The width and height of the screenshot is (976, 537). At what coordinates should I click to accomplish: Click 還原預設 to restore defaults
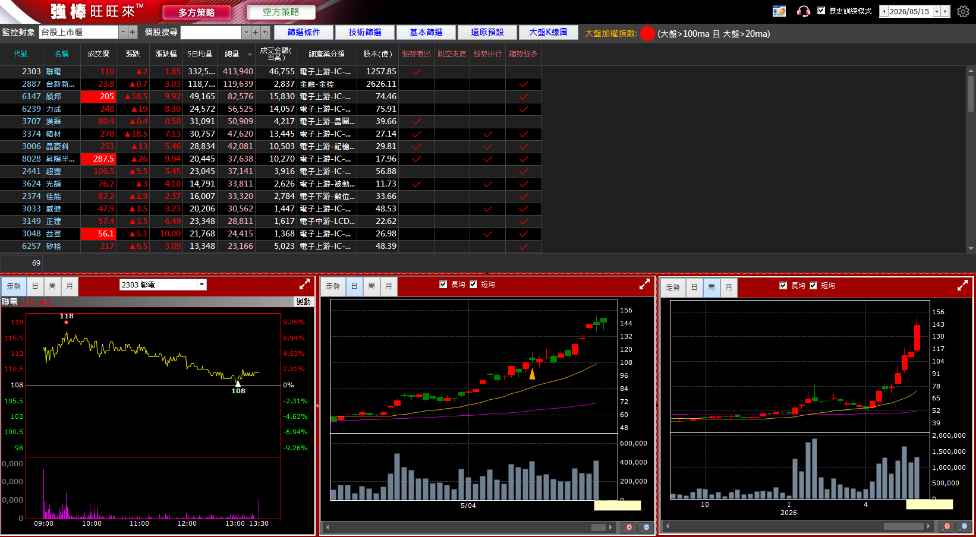point(487,32)
